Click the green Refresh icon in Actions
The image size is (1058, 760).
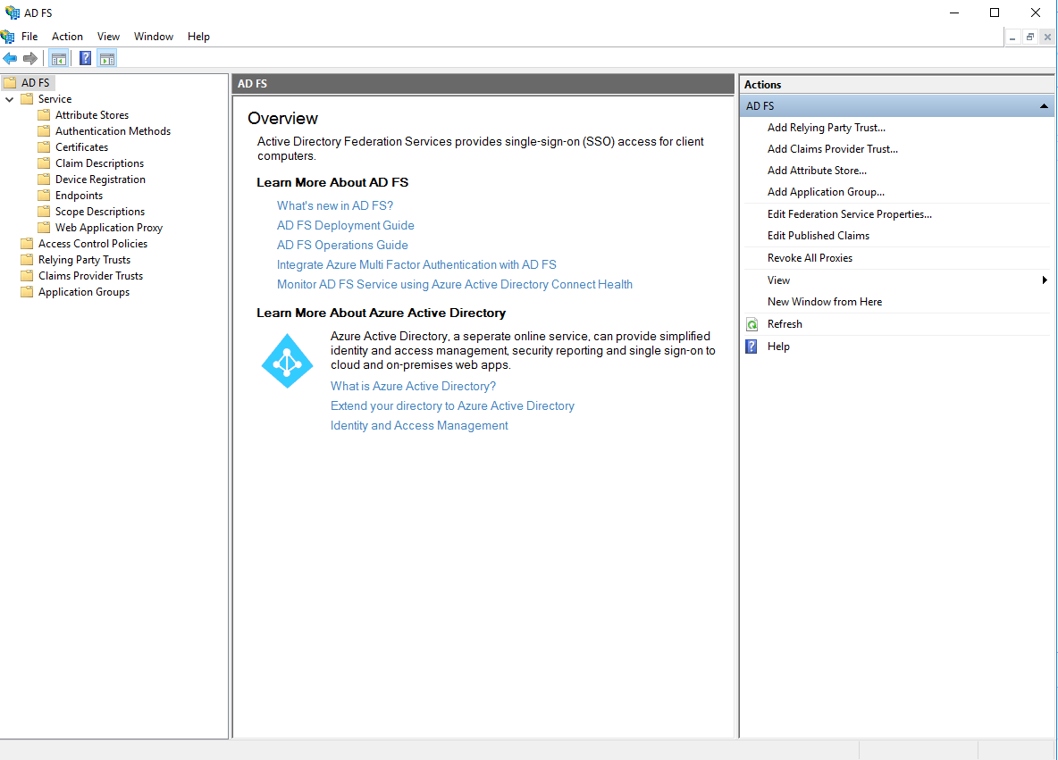[x=752, y=324]
